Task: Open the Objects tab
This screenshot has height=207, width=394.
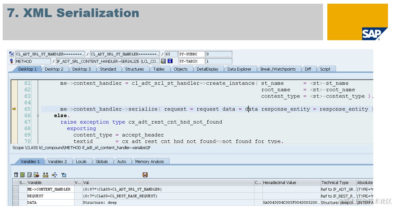Action: 181,69
